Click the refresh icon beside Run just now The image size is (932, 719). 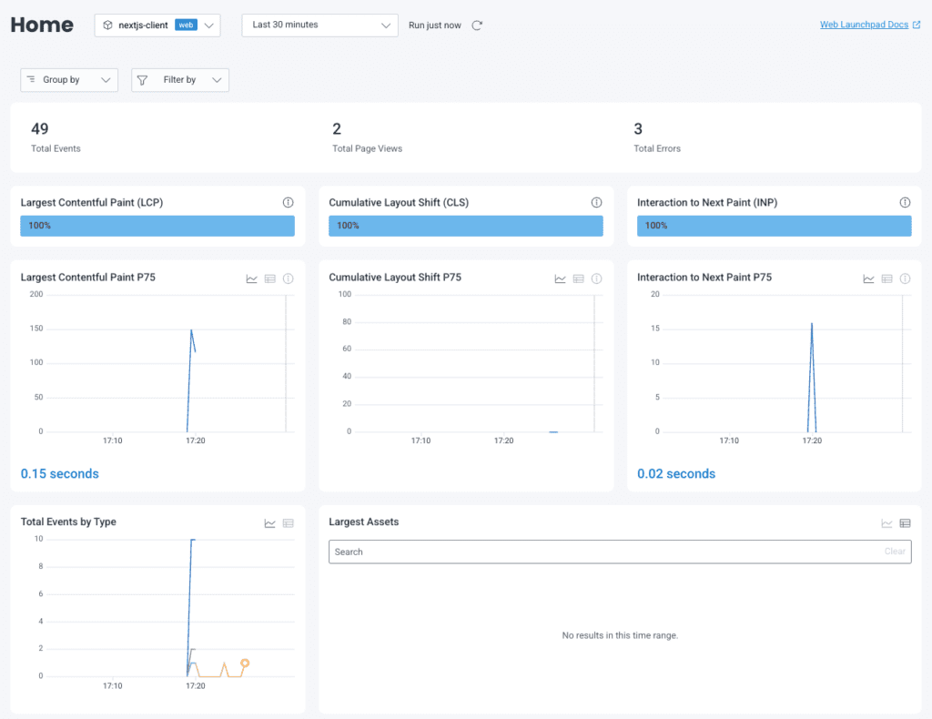pos(476,25)
